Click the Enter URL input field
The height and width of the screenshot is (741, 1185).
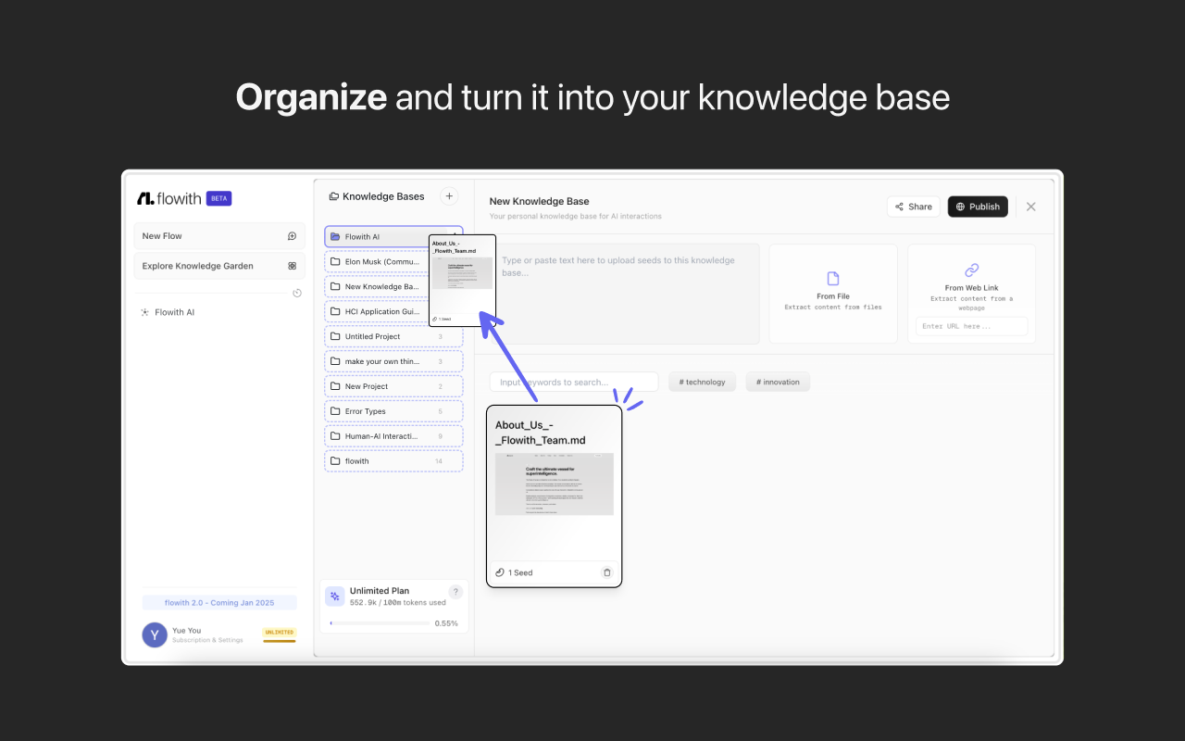[x=971, y=326]
